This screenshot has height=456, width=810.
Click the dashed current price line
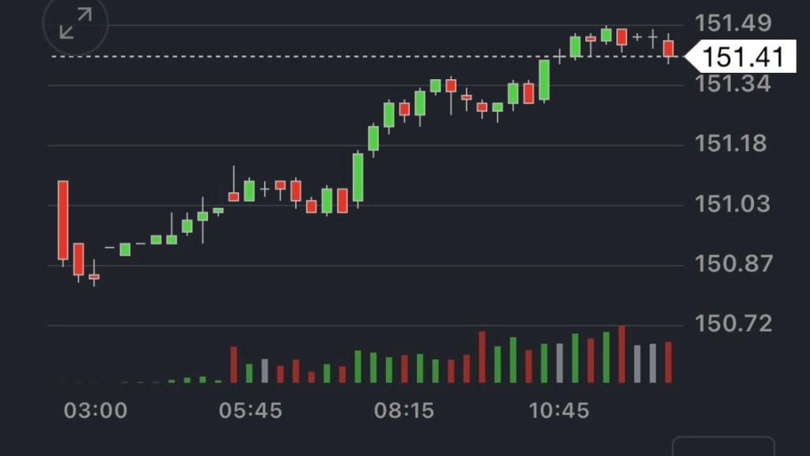point(316,57)
